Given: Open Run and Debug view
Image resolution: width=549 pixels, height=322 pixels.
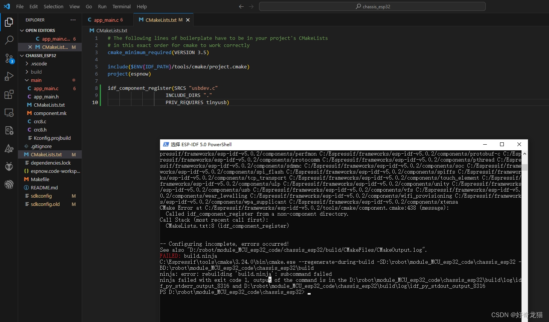Looking at the screenshot, I should point(9,76).
